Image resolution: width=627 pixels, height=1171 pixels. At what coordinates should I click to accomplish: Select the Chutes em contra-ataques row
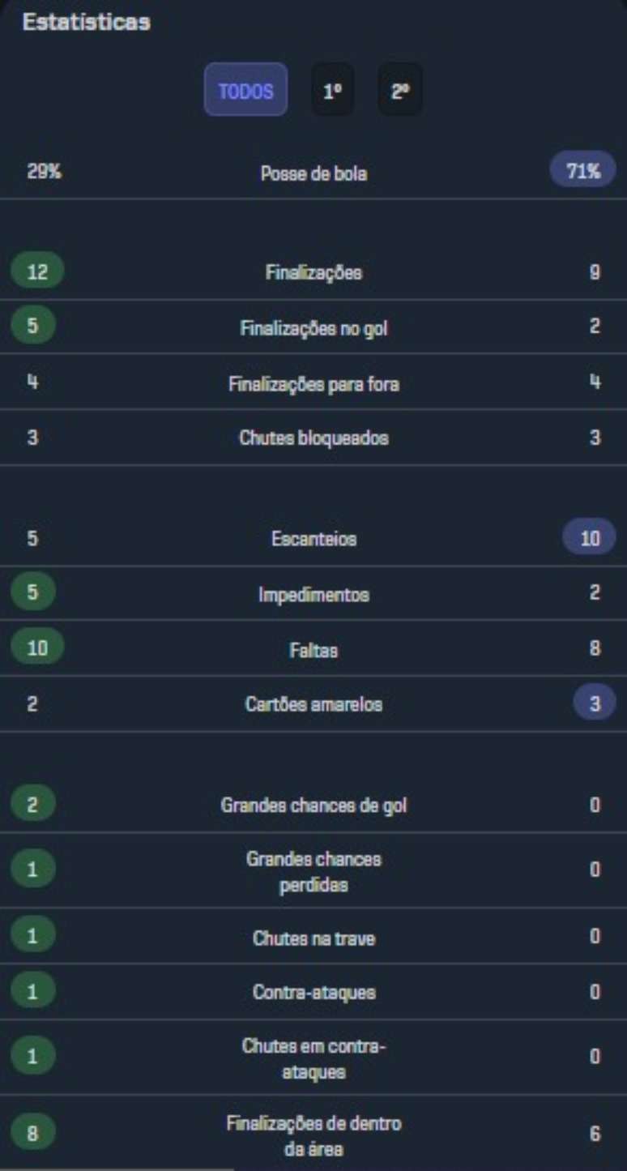click(313, 1054)
